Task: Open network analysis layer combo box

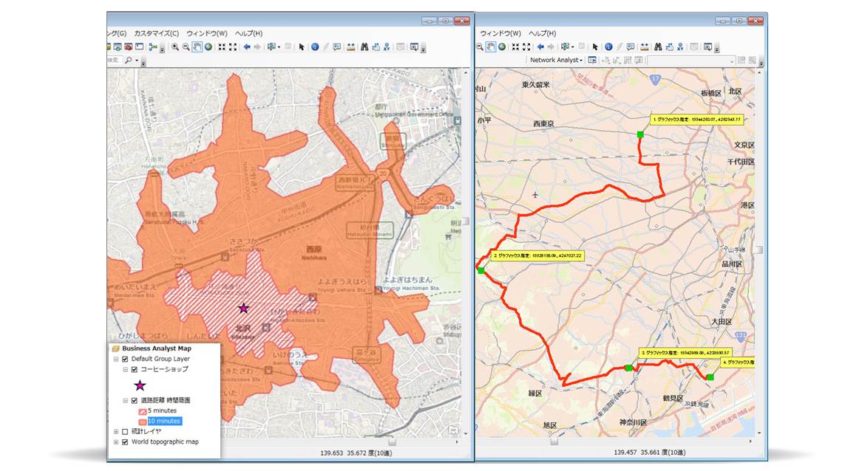Action: (691, 60)
